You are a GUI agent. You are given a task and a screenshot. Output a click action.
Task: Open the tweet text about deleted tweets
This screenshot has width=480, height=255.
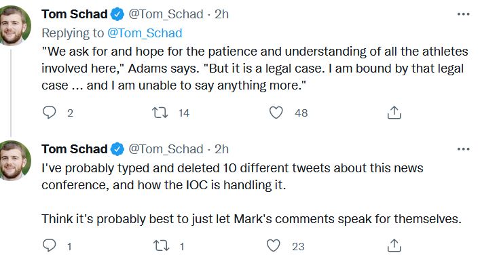[x=251, y=193]
